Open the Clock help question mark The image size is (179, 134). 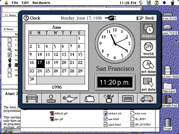point(26,18)
